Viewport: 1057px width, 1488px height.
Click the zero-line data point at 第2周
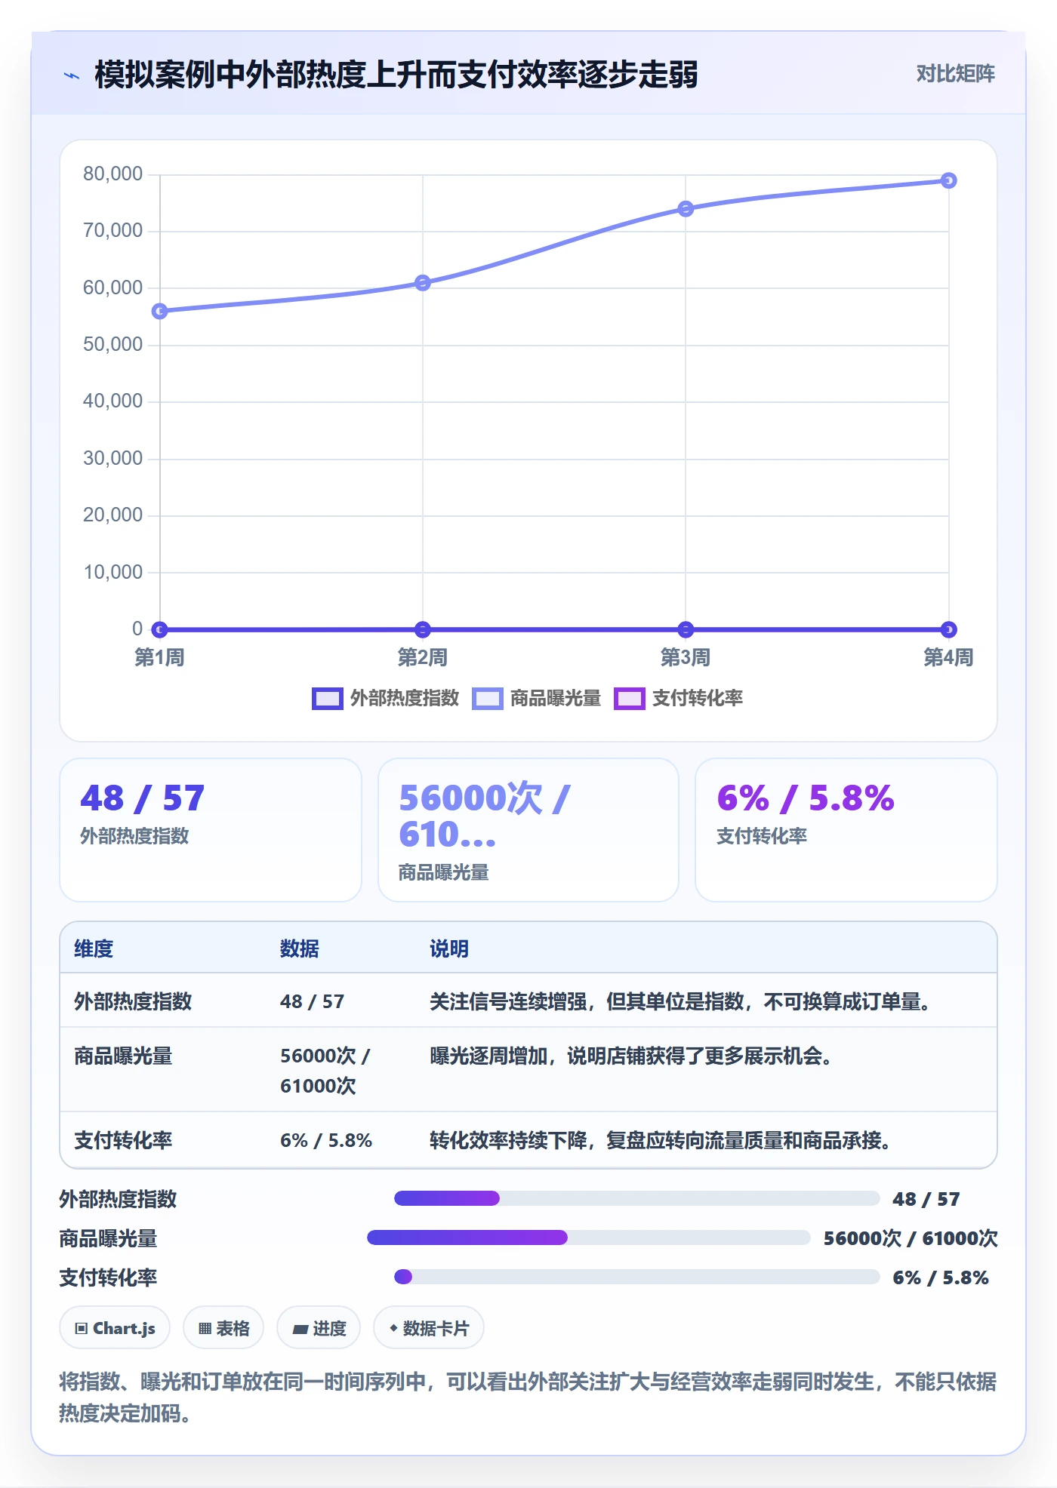point(423,629)
